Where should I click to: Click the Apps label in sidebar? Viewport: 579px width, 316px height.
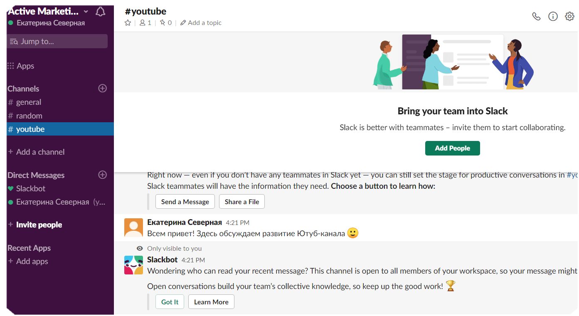pyautogui.click(x=25, y=66)
